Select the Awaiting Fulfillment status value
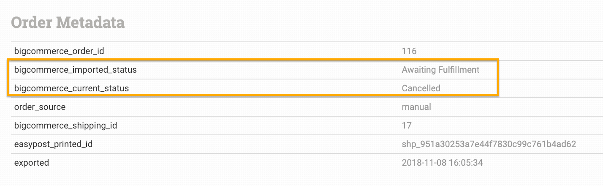 coord(440,70)
